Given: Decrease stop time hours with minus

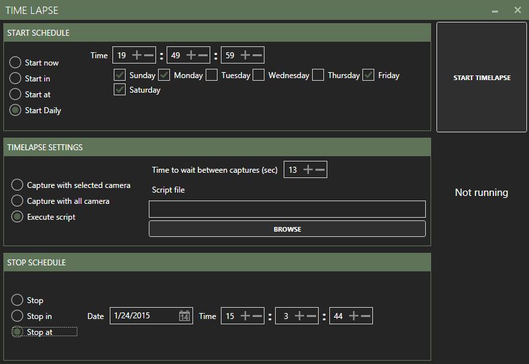Looking at the screenshot, I should 257,316.
